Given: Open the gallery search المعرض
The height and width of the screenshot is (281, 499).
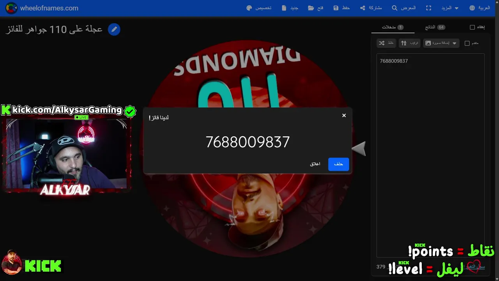Looking at the screenshot, I should coord(403,8).
